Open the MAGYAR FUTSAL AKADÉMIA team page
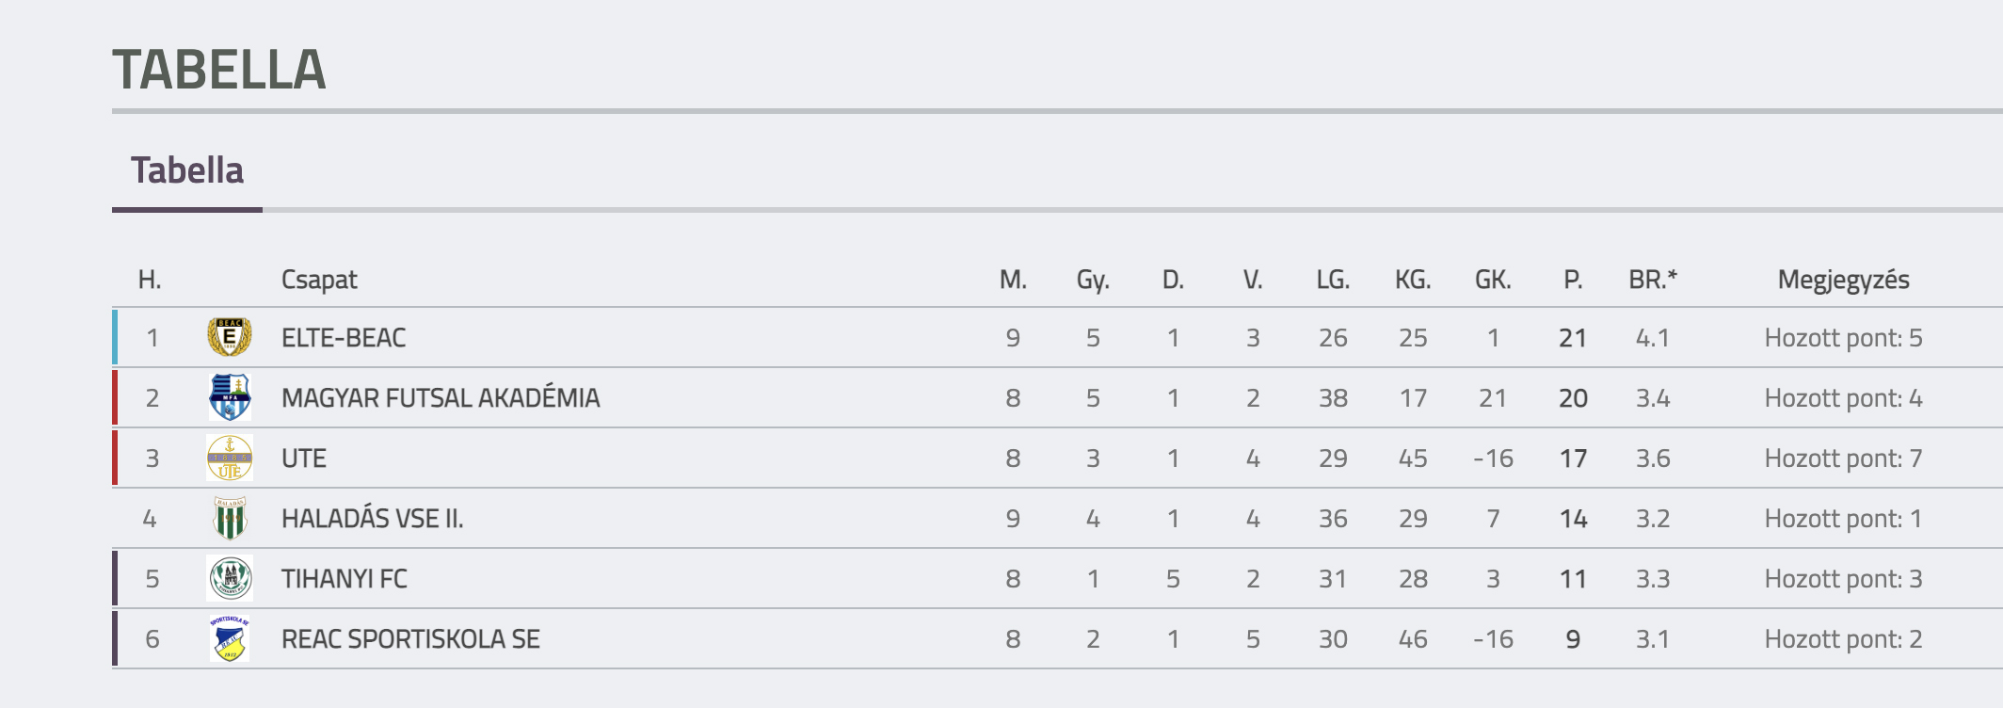Image resolution: width=2003 pixels, height=708 pixels. pyautogui.click(x=441, y=398)
